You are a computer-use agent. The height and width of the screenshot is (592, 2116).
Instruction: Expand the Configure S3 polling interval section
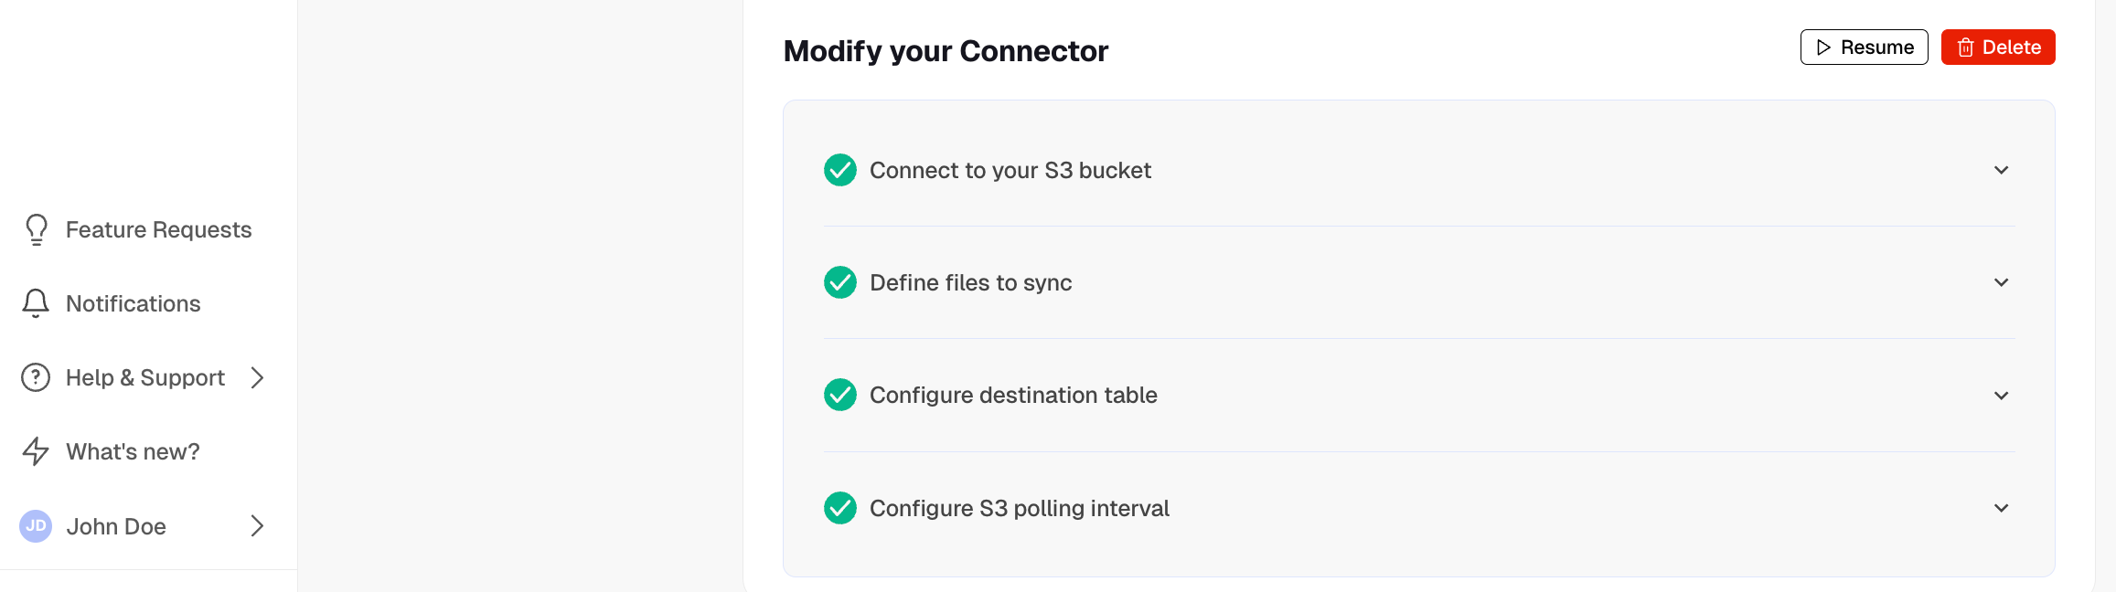coord(2001,508)
